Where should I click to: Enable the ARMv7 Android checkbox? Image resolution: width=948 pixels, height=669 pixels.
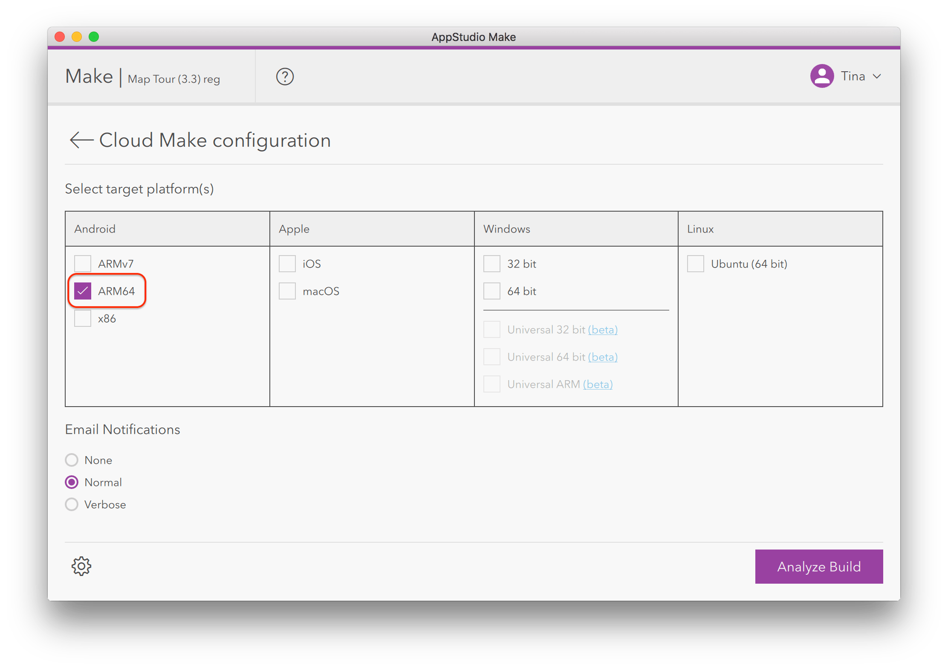click(x=83, y=263)
